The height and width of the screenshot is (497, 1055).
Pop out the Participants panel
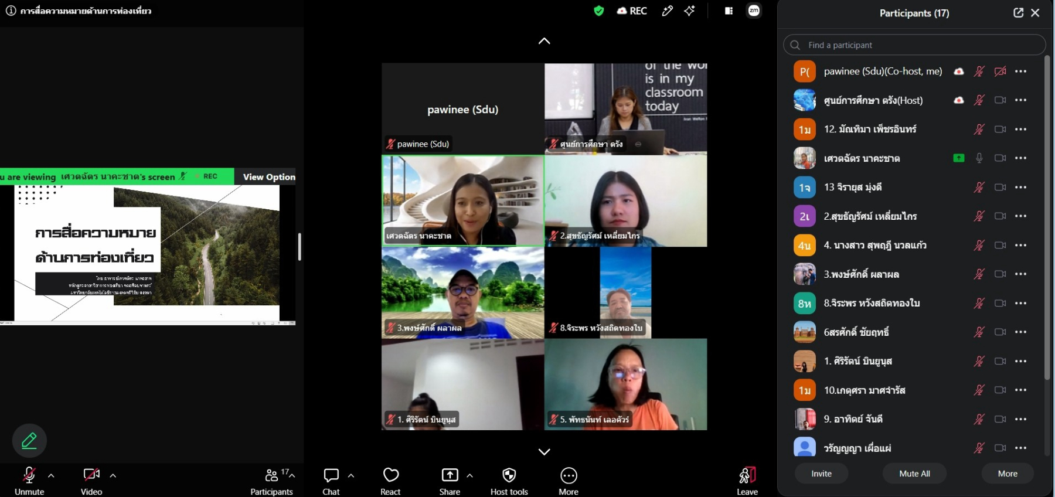click(x=1018, y=13)
